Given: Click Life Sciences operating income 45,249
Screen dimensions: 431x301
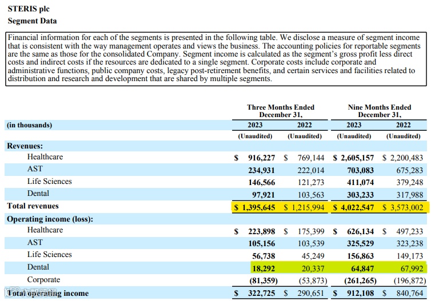Looking at the screenshot, I should point(313,256).
